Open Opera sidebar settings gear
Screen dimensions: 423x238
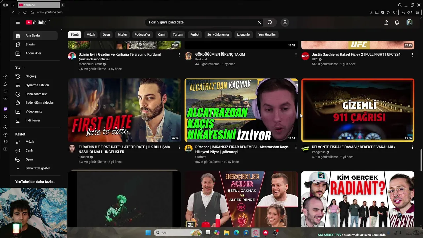click(x=5, y=149)
